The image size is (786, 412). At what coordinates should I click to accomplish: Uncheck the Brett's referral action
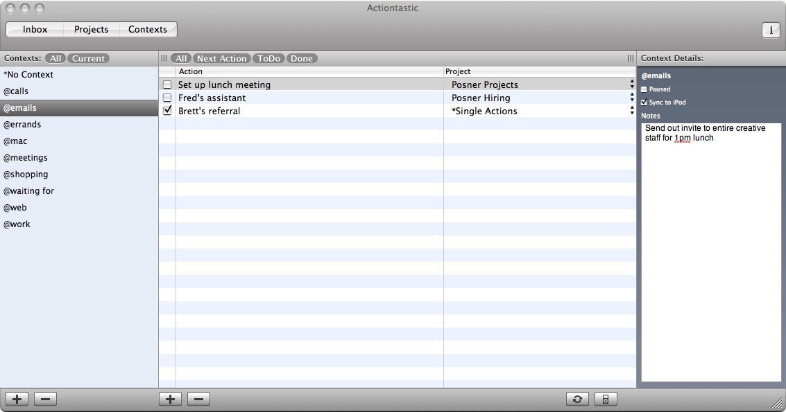pos(167,111)
